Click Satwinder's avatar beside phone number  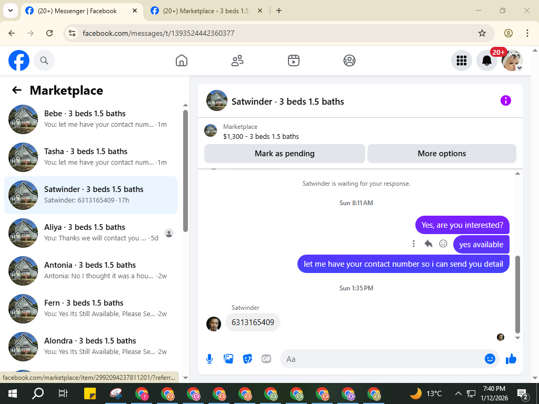pyautogui.click(x=214, y=324)
